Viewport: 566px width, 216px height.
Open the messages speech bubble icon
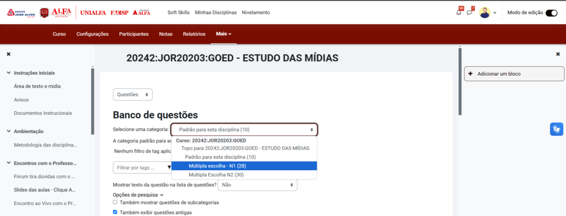coord(469,12)
